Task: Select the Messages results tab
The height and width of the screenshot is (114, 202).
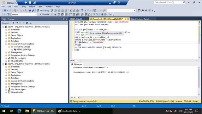Action: click(x=76, y=64)
